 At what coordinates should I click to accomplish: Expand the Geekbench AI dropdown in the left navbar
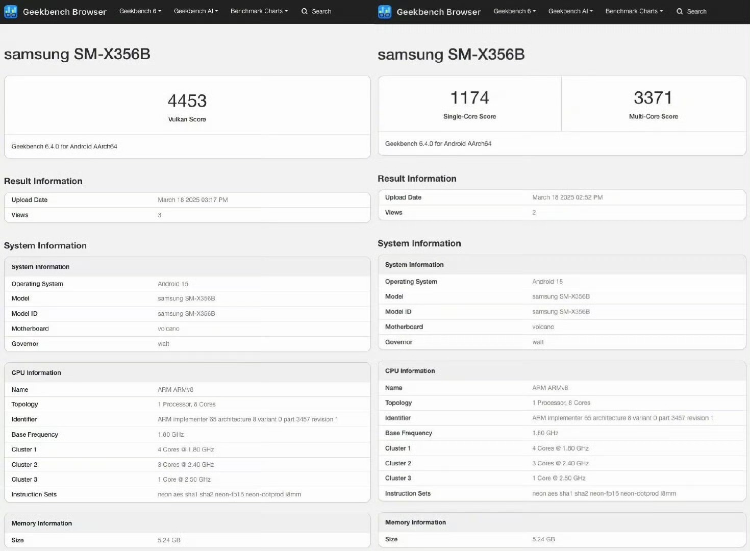[x=195, y=11]
